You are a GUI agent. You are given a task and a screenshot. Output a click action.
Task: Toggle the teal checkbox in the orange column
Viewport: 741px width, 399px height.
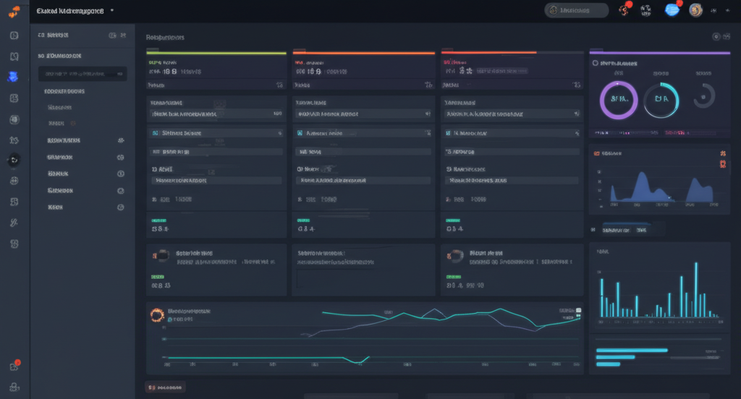[x=300, y=134]
